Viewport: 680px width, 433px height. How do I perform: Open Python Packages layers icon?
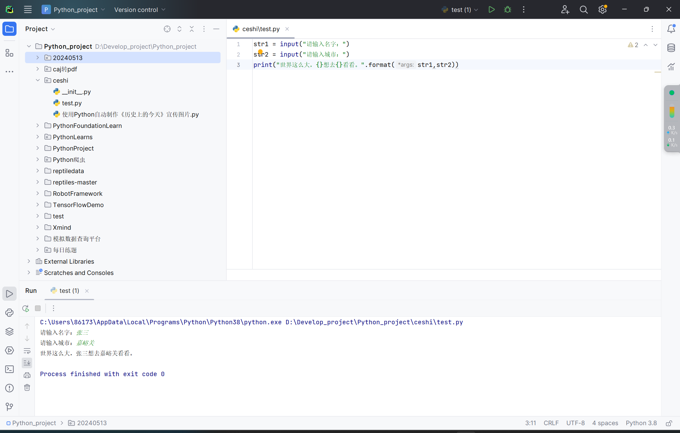click(9, 332)
